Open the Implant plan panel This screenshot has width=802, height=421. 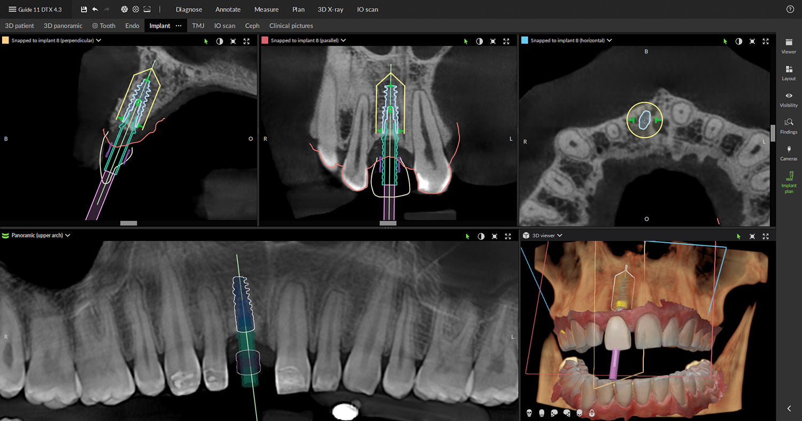[788, 183]
